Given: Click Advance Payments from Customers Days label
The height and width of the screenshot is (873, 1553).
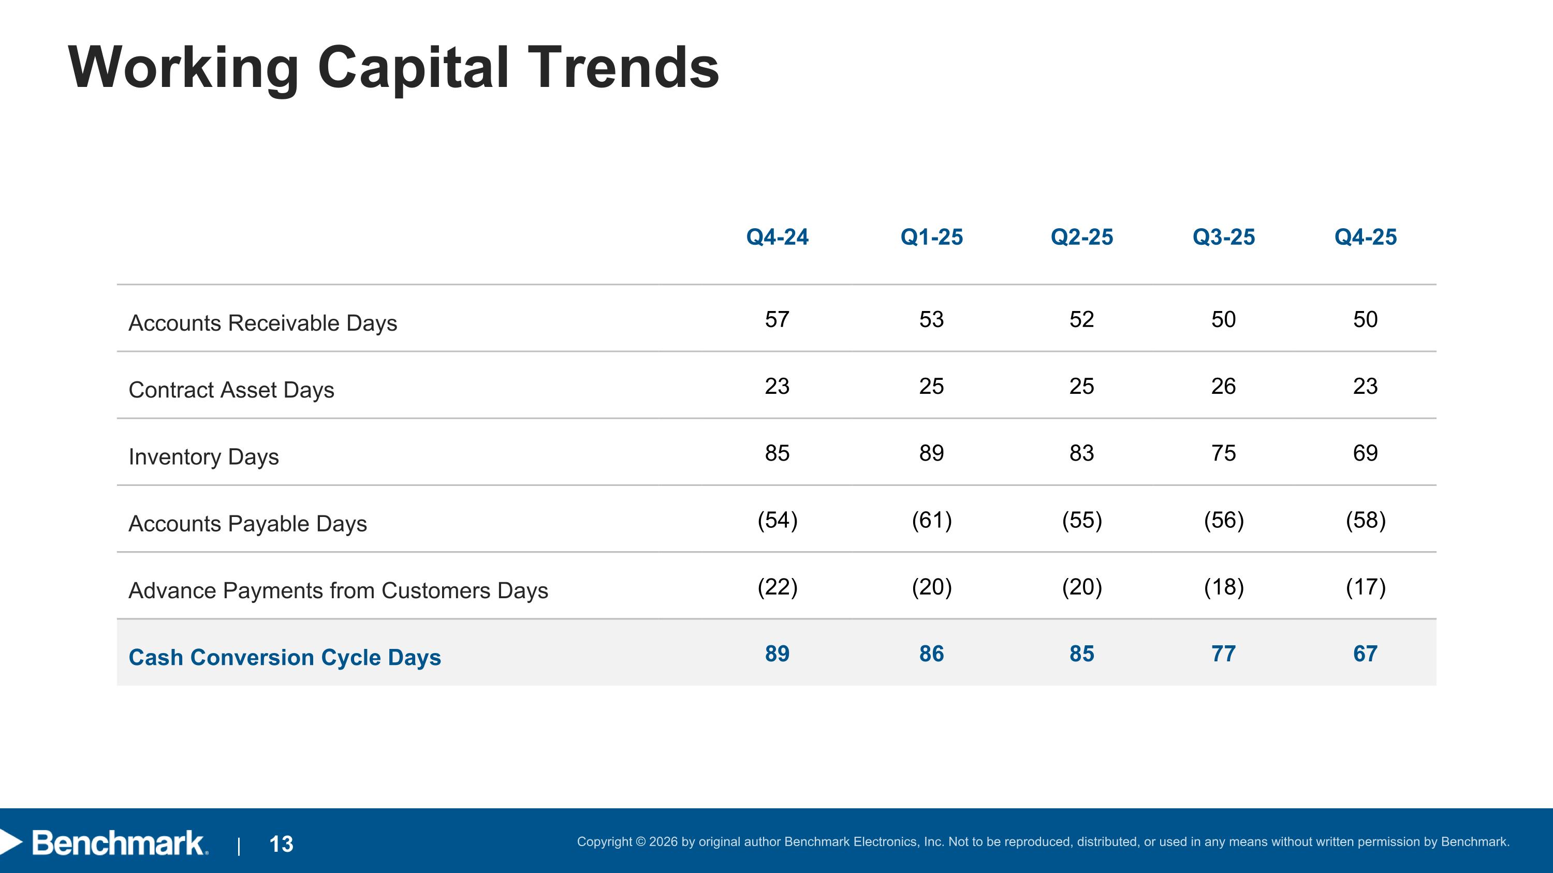Looking at the screenshot, I should 338,590.
